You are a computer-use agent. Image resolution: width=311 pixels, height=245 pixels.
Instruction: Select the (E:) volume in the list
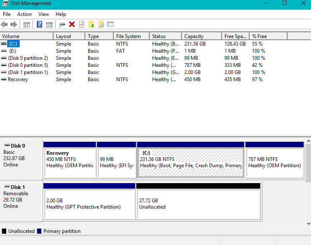pyautogui.click(x=13, y=51)
